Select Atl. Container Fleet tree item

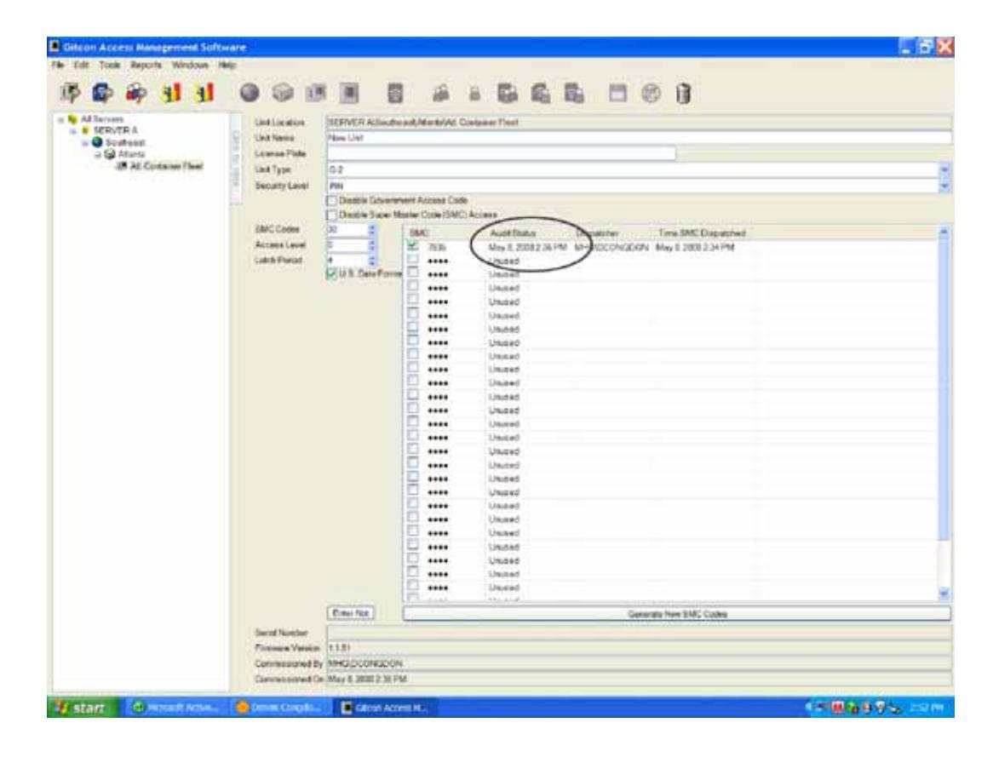coord(167,166)
